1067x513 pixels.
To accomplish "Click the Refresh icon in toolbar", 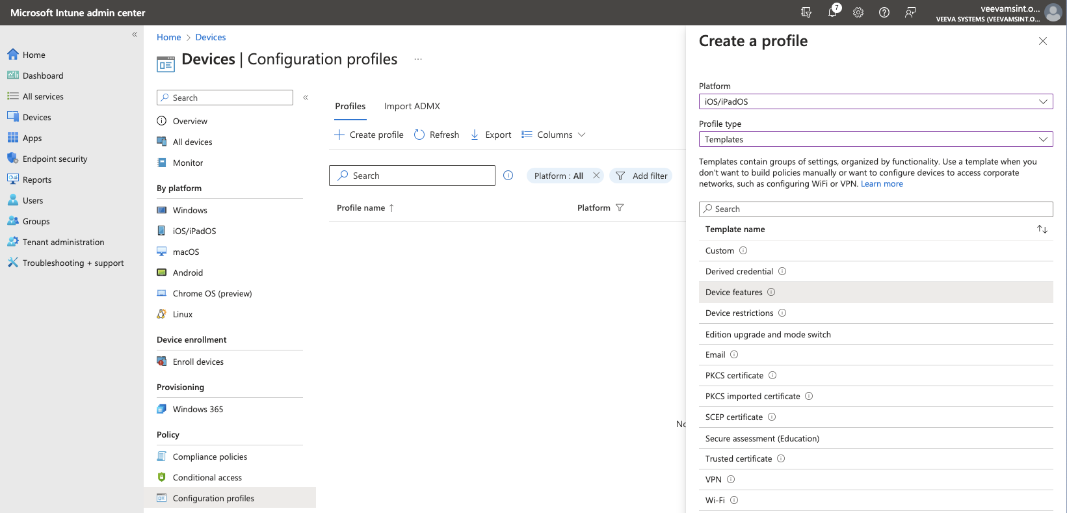I will pyautogui.click(x=419, y=135).
